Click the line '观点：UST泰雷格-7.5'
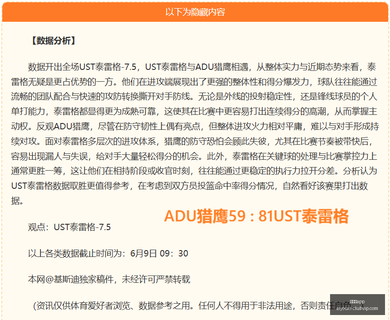 pos(69,227)
